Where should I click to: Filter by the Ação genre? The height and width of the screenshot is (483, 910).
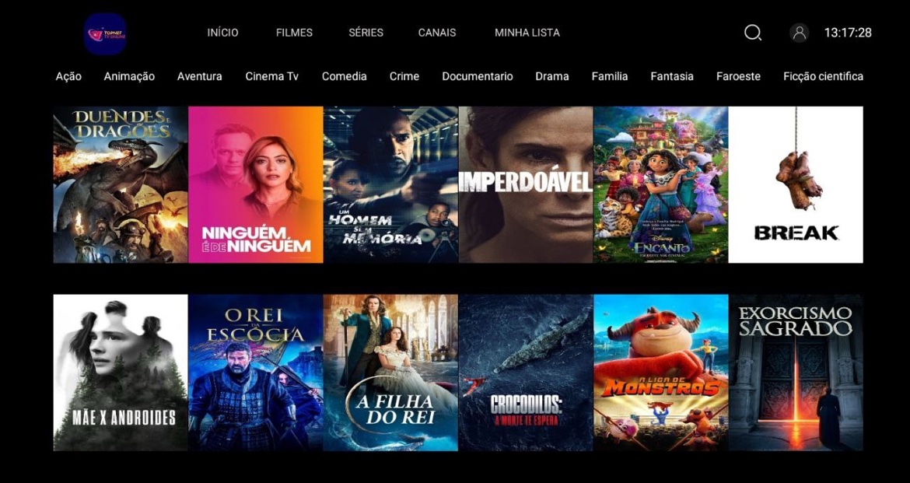68,76
